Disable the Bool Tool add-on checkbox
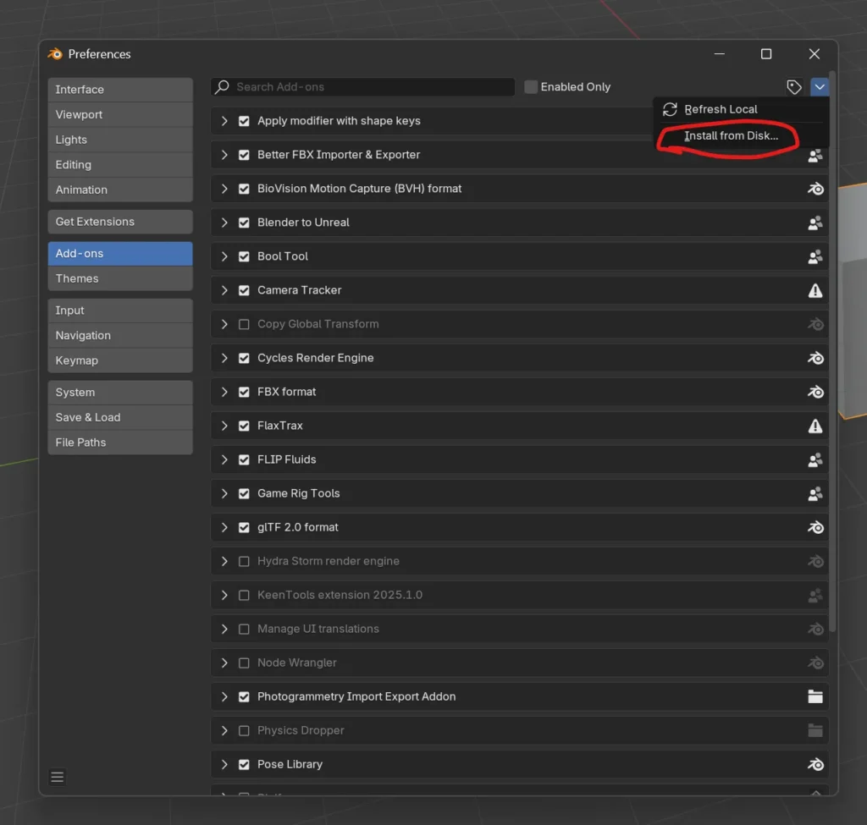Image resolution: width=867 pixels, height=825 pixels. [x=244, y=256]
